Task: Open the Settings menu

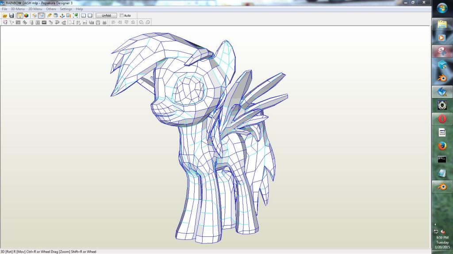Action: tap(66, 9)
